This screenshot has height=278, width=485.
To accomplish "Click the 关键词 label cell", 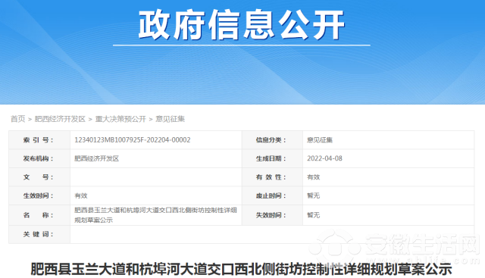I will pos(39,234).
